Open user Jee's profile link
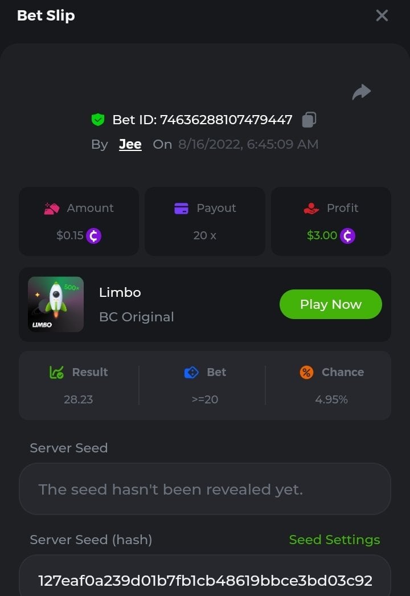Viewport: 410px width, 596px height. 130,145
